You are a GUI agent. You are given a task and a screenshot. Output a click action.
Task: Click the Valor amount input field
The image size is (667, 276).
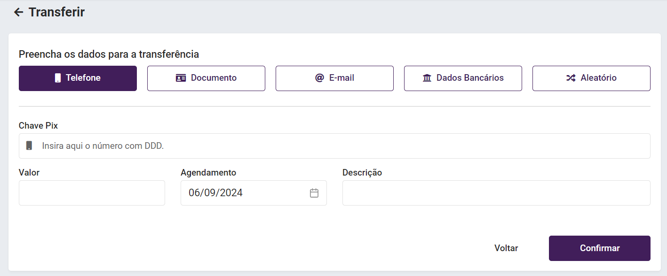[x=92, y=193]
